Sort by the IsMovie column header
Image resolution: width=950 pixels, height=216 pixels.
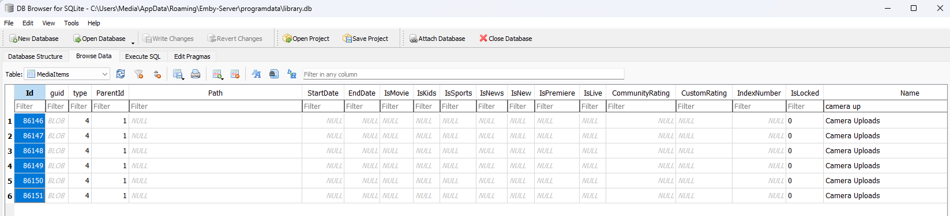(x=396, y=93)
